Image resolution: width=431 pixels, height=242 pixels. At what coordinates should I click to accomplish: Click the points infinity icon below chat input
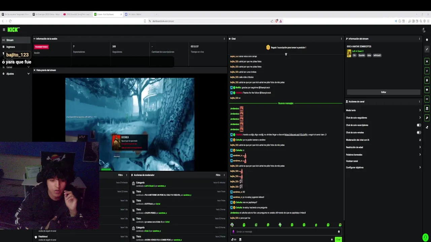(x=234, y=240)
